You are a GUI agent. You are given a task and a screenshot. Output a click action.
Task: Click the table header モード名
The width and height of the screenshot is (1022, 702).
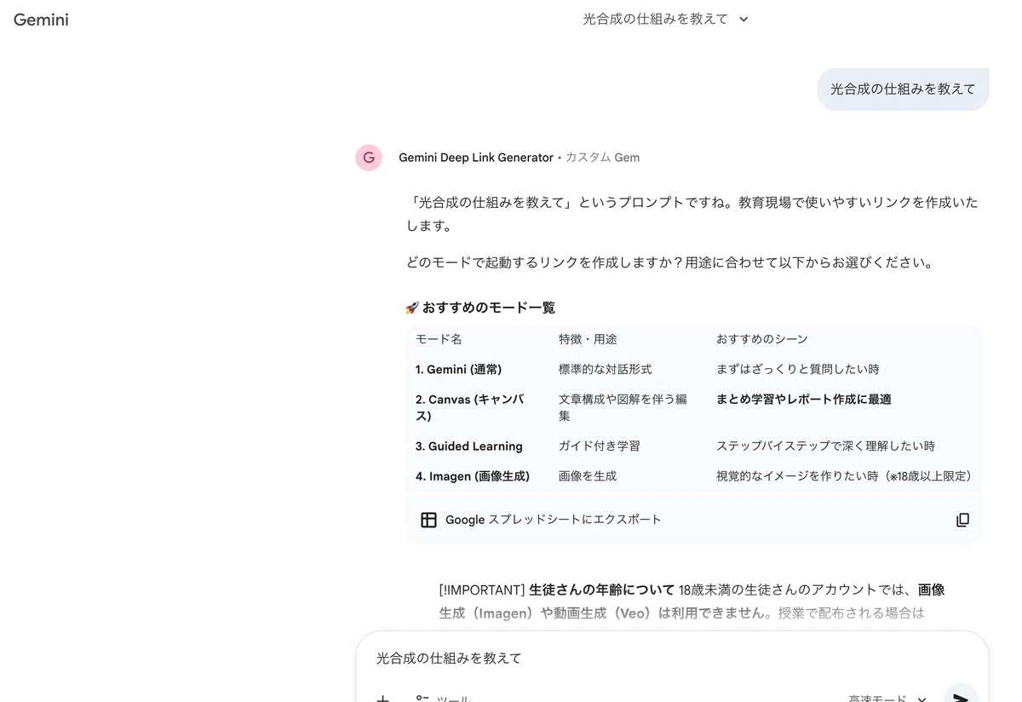(439, 339)
